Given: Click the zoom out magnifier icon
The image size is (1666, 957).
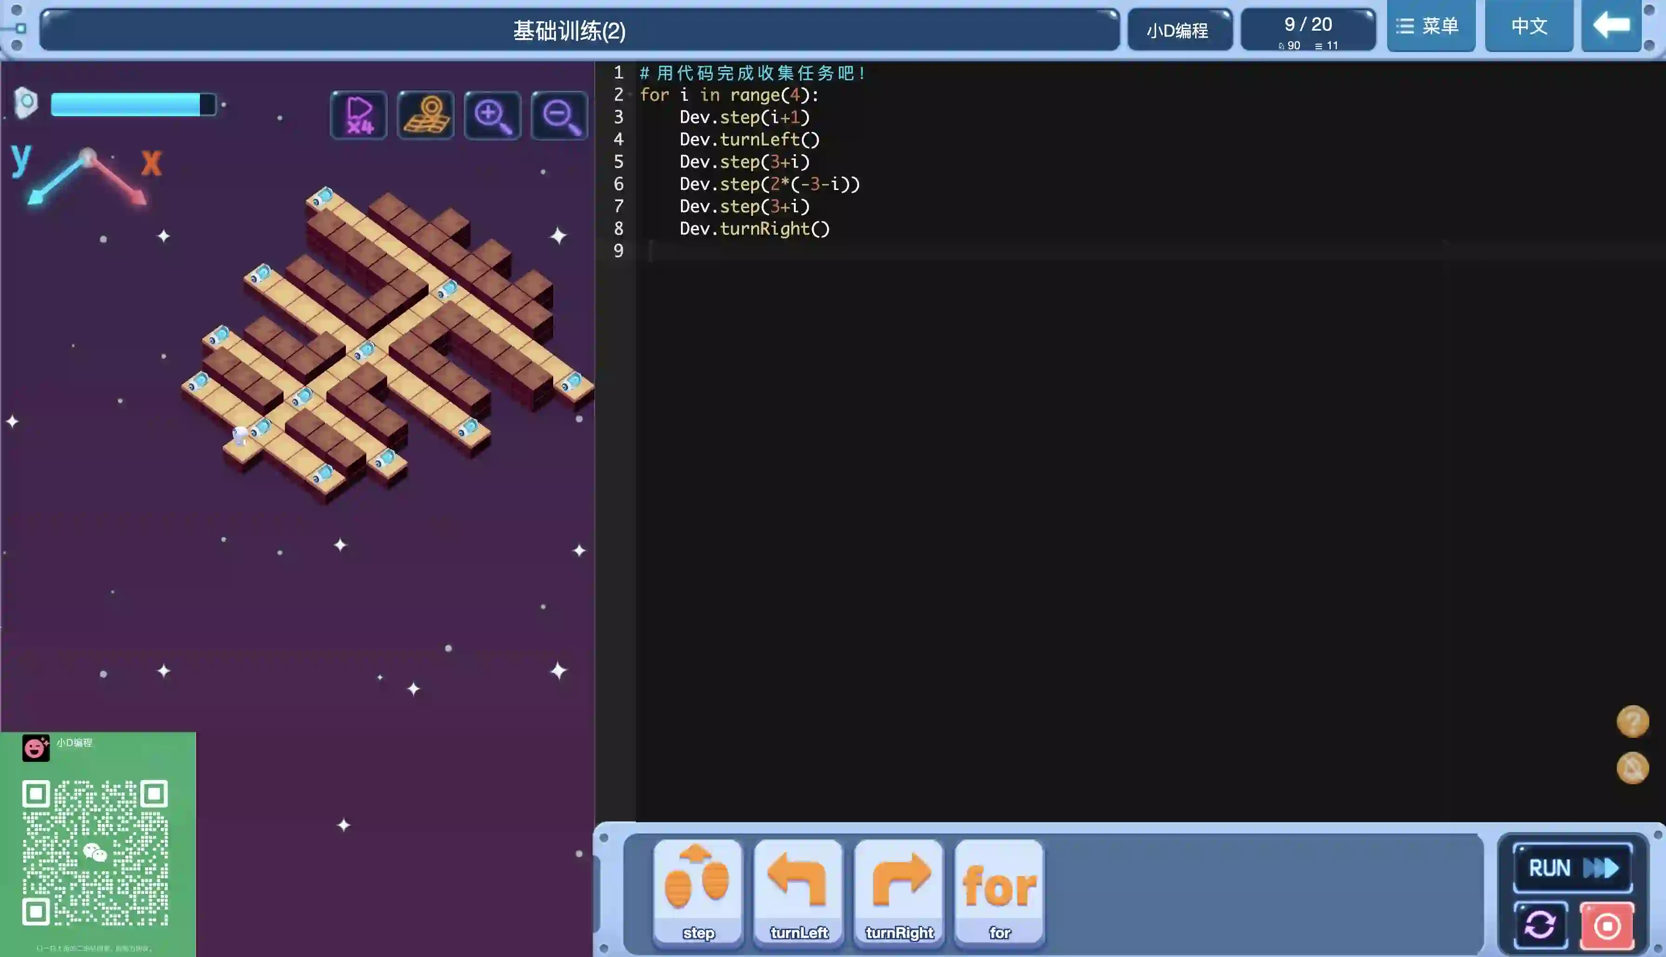Looking at the screenshot, I should 560,115.
